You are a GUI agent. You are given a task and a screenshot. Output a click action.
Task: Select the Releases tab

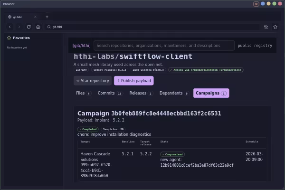coord(141,93)
